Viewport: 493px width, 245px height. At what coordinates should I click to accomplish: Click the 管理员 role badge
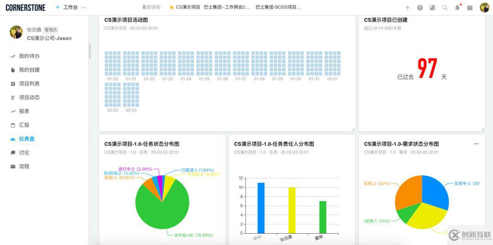tap(51, 30)
